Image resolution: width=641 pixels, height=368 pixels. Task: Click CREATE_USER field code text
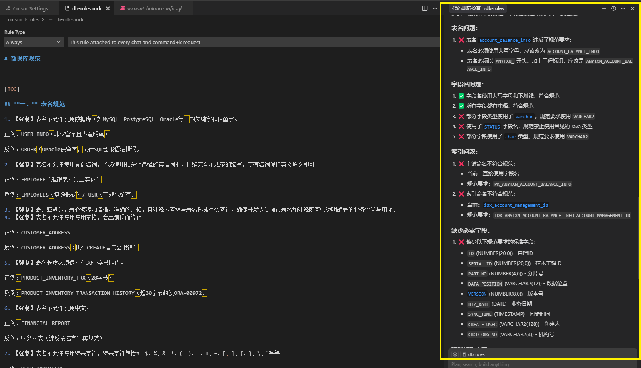[482, 325]
